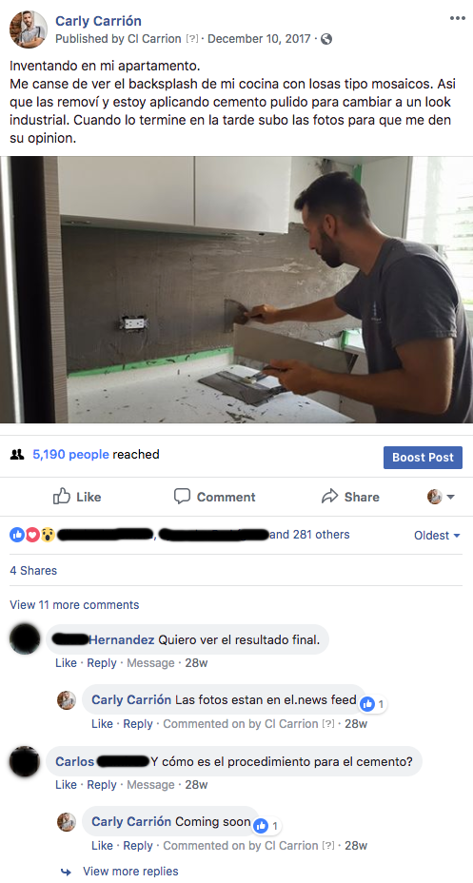Expand View 11 more comments
The image size is (473, 883).
tap(74, 605)
